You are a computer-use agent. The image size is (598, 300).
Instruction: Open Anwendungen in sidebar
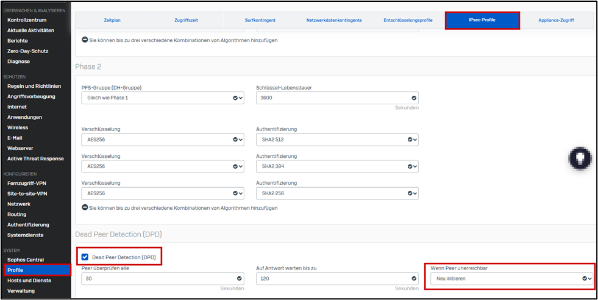tap(25, 117)
